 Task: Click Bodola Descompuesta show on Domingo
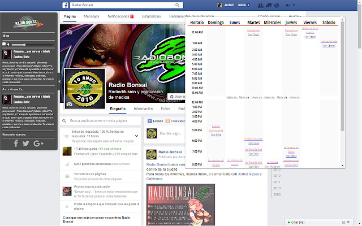(216, 128)
